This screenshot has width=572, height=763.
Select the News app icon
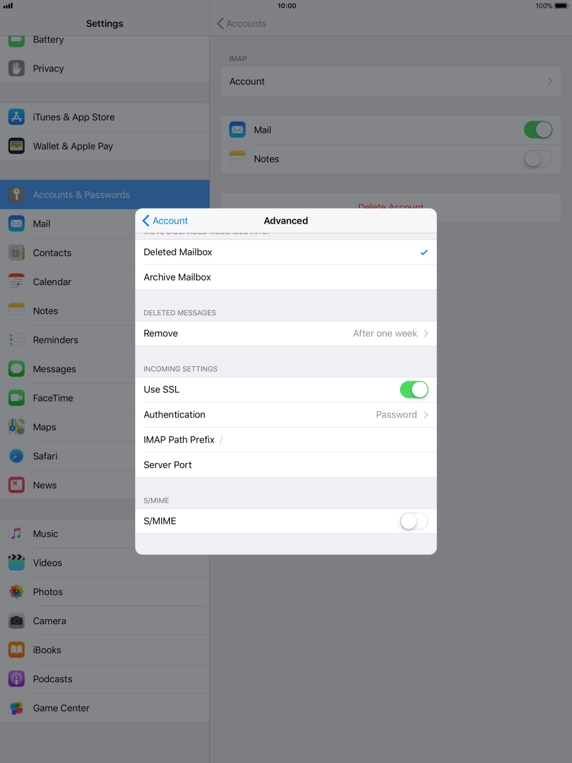(16, 485)
